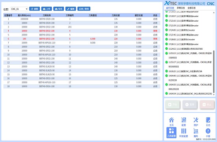Select BBT40-ER20-100 in position row 1
This screenshot has width=217, height=142.
click(x=47, y=19)
